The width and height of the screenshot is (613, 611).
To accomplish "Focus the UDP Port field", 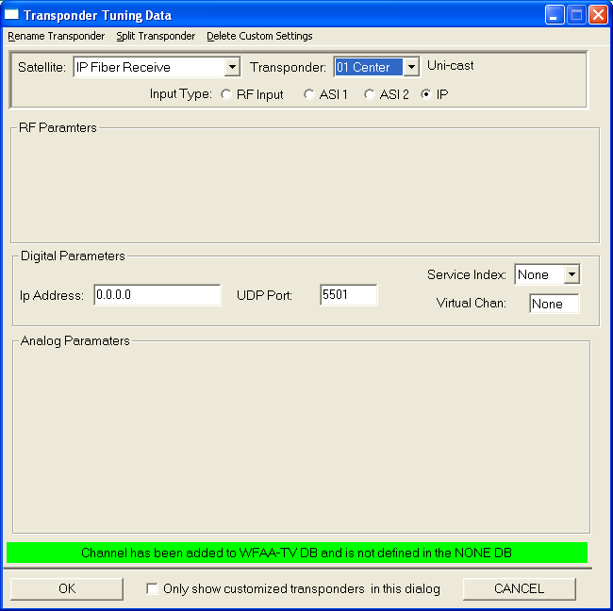I will click(x=348, y=295).
